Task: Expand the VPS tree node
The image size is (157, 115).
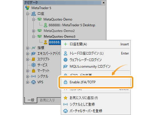Action: click(x=27, y=82)
